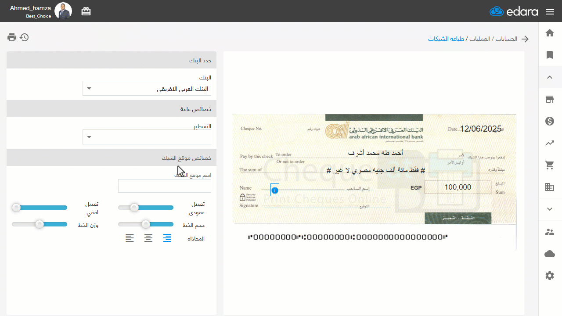Open the building icon in sidebar
The image size is (562, 316).
(550, 187)
